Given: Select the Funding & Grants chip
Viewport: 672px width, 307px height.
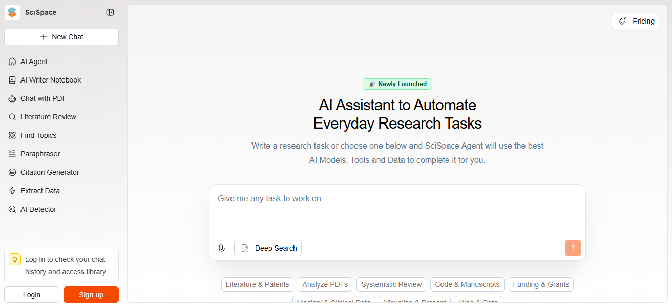Looking at the screenshot, I should [541, 284].
